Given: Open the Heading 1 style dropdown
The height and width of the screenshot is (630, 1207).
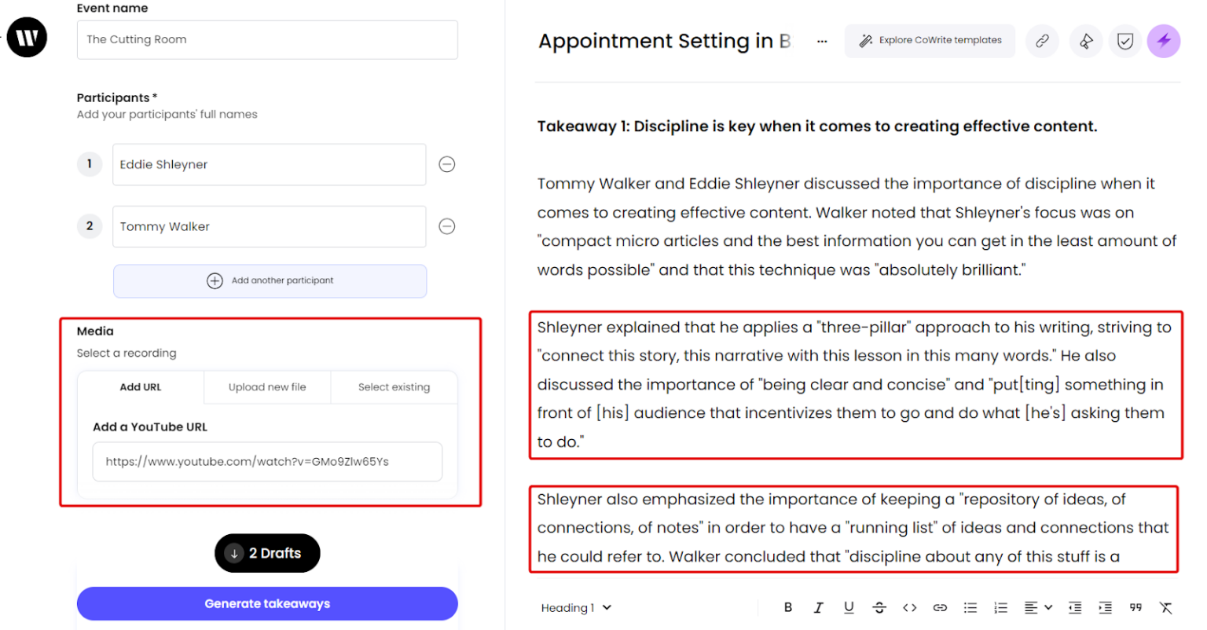Looking at the screenshot, I should [x=576, y=607].
